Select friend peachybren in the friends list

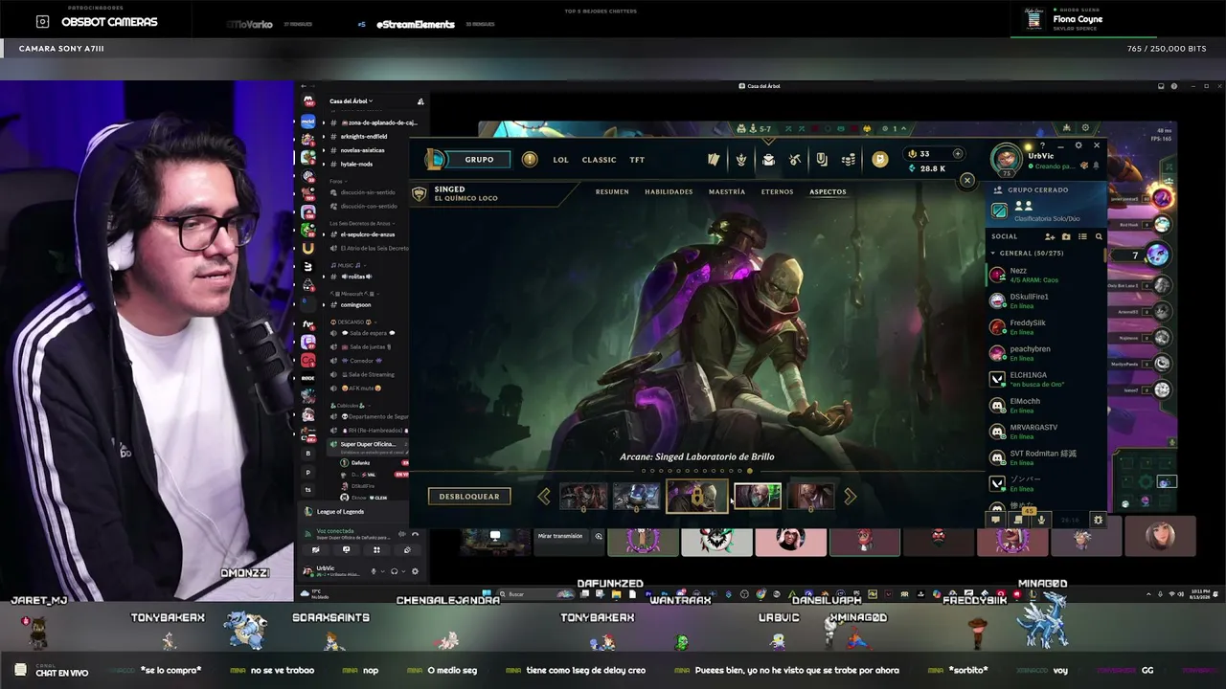tap(1046, 353)
